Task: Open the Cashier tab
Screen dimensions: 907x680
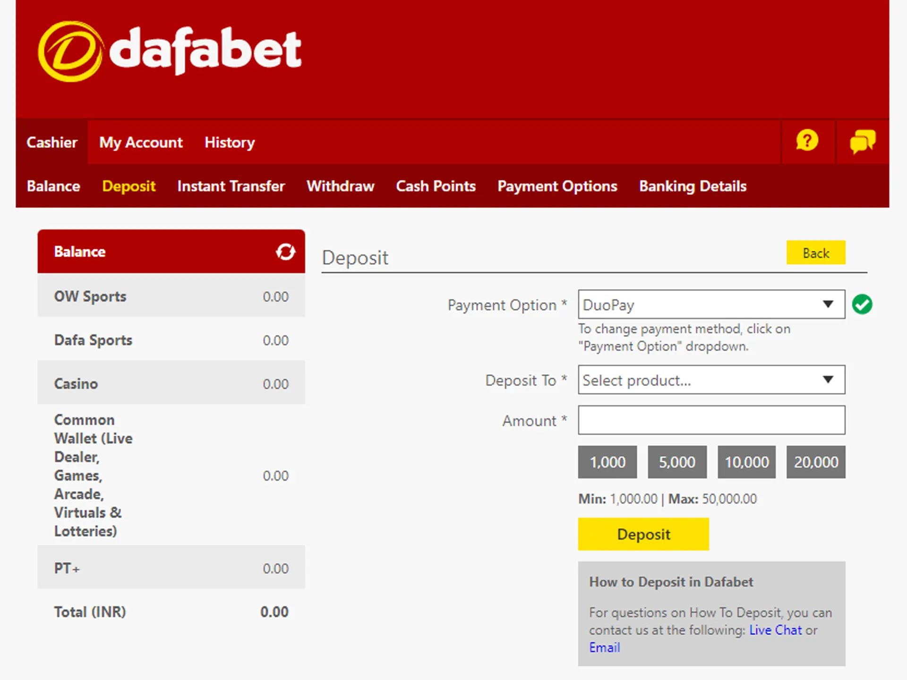Action: pos(52,142)
